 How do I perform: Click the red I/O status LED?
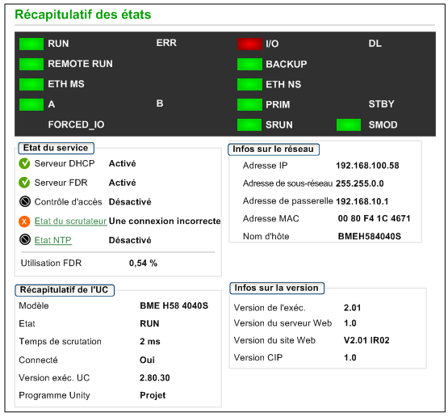tap(249, 44)
